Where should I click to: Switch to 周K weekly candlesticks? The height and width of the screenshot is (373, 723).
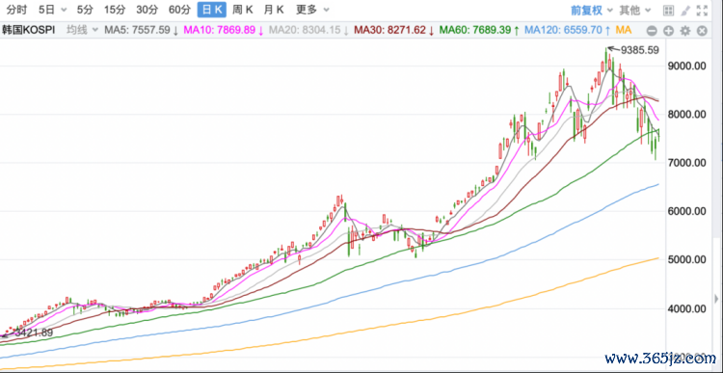click(243, 10)
